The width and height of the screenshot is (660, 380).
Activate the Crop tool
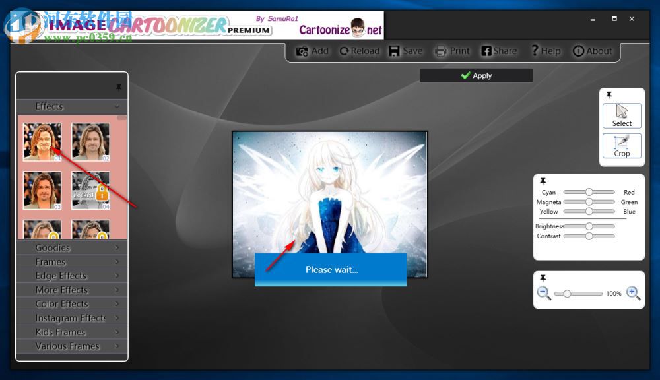[622, 146]
